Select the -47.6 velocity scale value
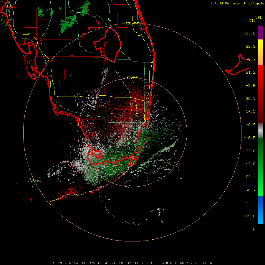 pos(249,164)
